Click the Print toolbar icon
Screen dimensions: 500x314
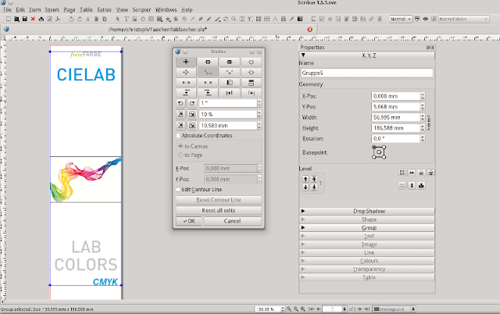coord(41,19)
